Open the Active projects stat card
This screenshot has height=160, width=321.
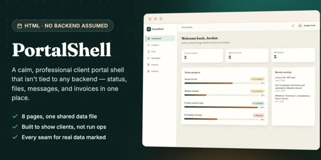pos(202,56)
